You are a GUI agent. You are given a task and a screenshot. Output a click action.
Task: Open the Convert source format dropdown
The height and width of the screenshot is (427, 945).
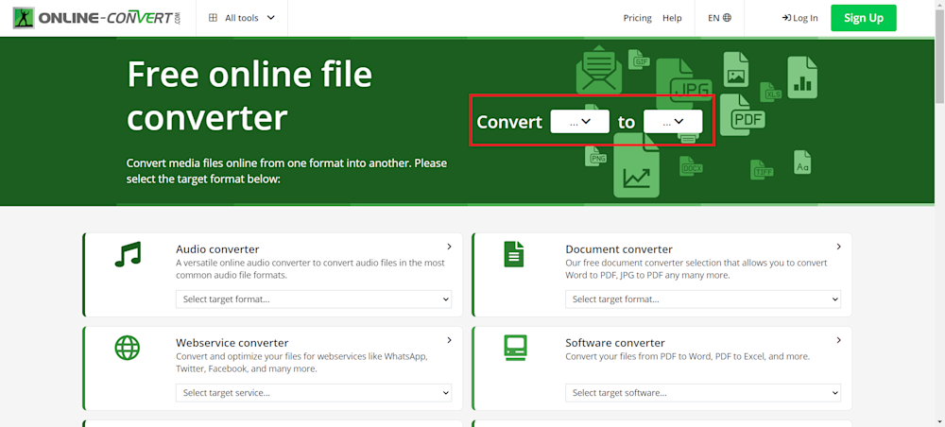point(580,122)
